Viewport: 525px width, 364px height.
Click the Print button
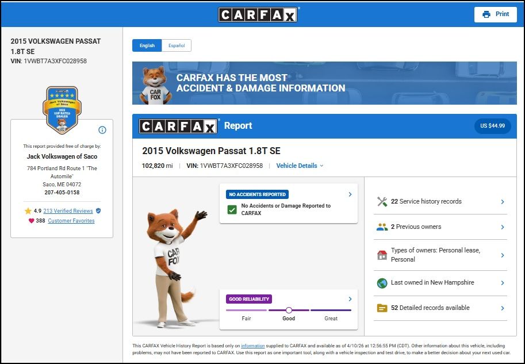495,14
